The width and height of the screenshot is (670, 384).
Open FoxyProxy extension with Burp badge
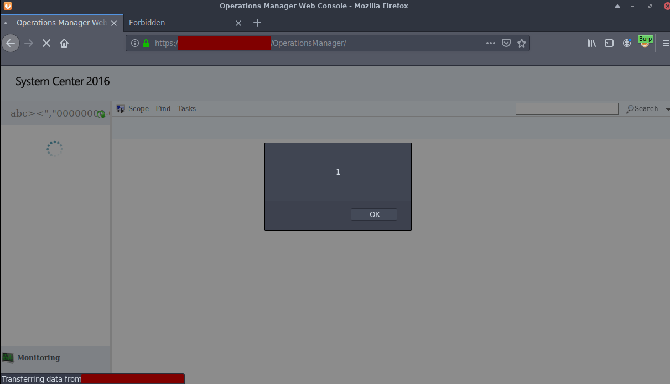coord(645,42)
